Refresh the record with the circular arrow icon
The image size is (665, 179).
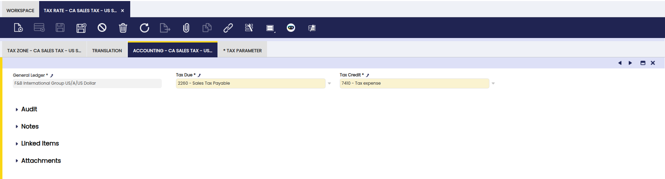click(x=144, y=28)
